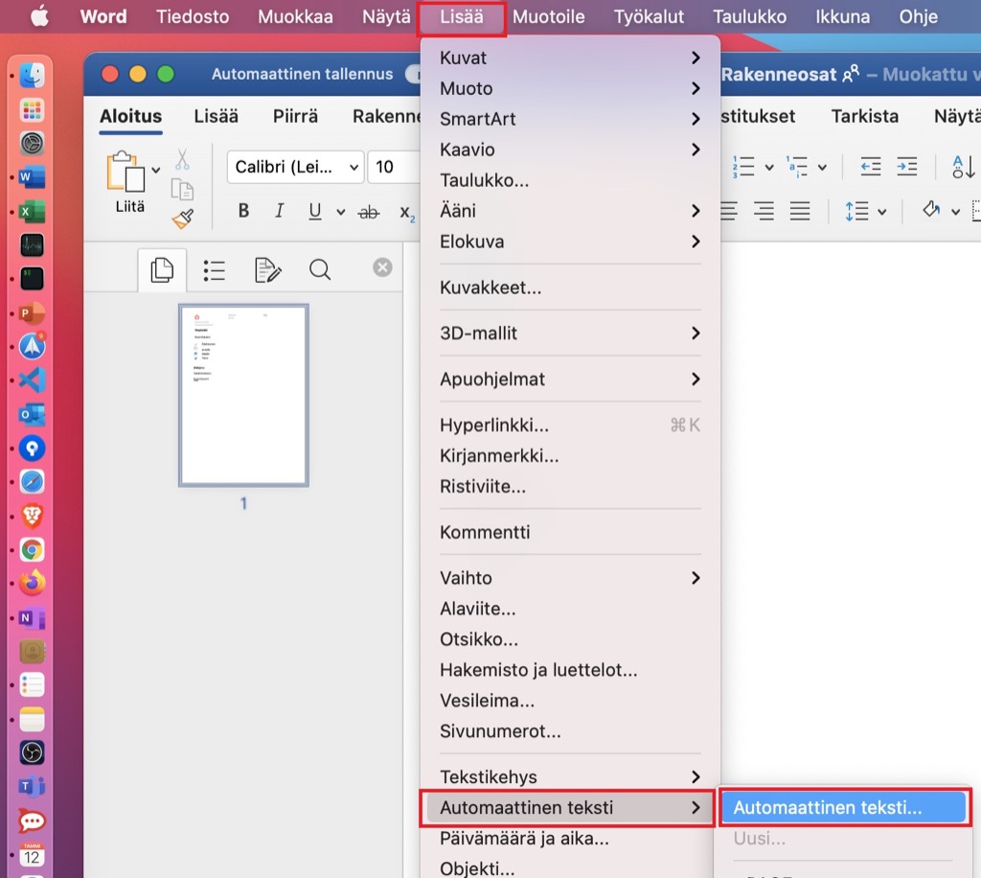Click the Paste (Liitä) clipboard icon

pyautogui.click(x=125, y=171)
